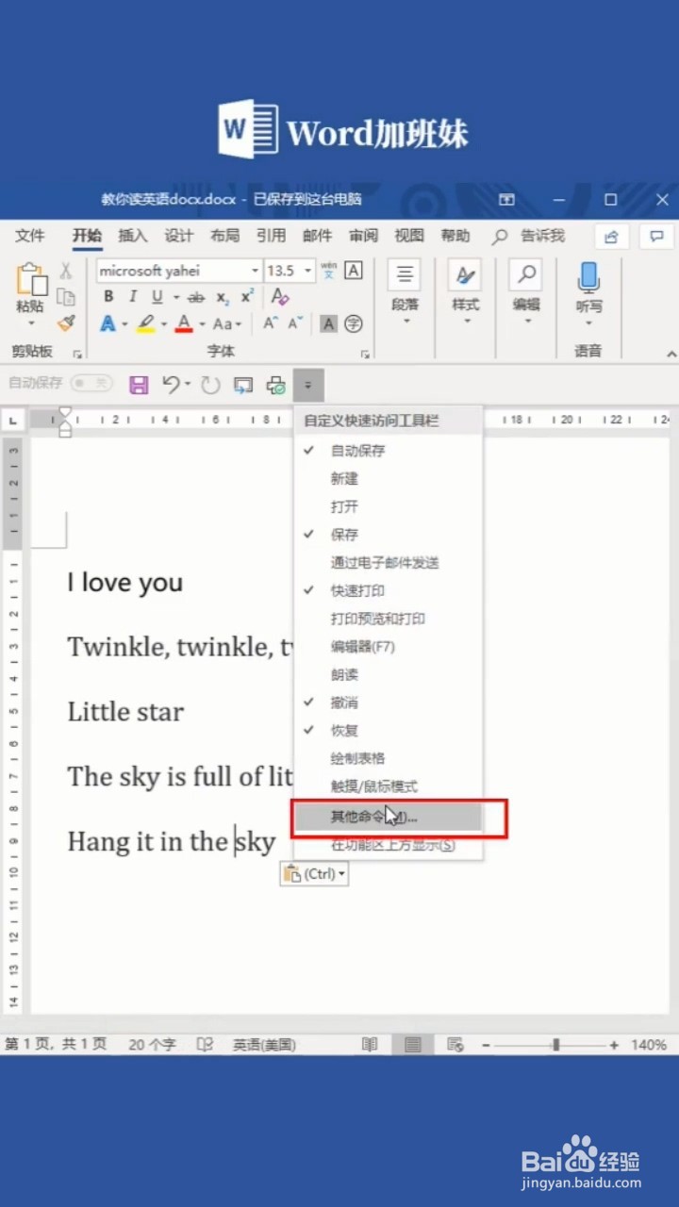Check 打开 in the customize menu

[x=389, y=506]
